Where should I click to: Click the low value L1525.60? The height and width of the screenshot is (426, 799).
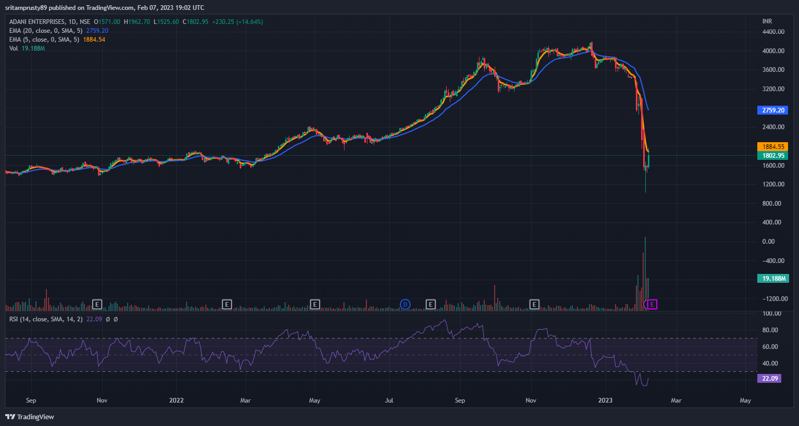(x=166, y=22)
